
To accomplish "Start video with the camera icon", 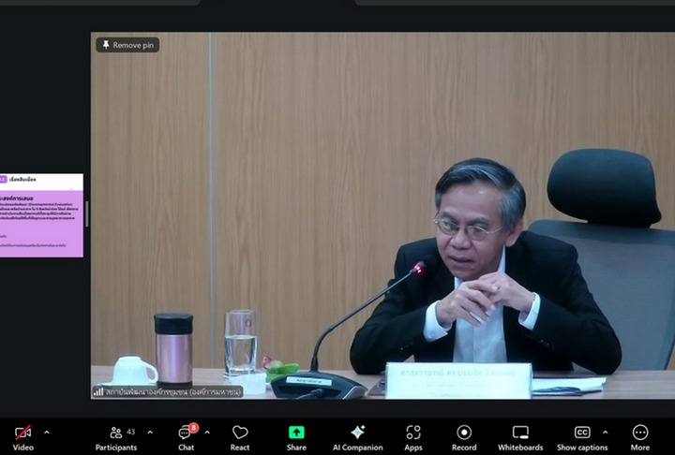I will tap(22, 433).
